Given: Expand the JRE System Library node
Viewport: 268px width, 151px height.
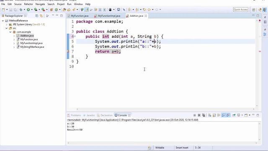Looking at the screenshot, I should click(x=7, y=24).
